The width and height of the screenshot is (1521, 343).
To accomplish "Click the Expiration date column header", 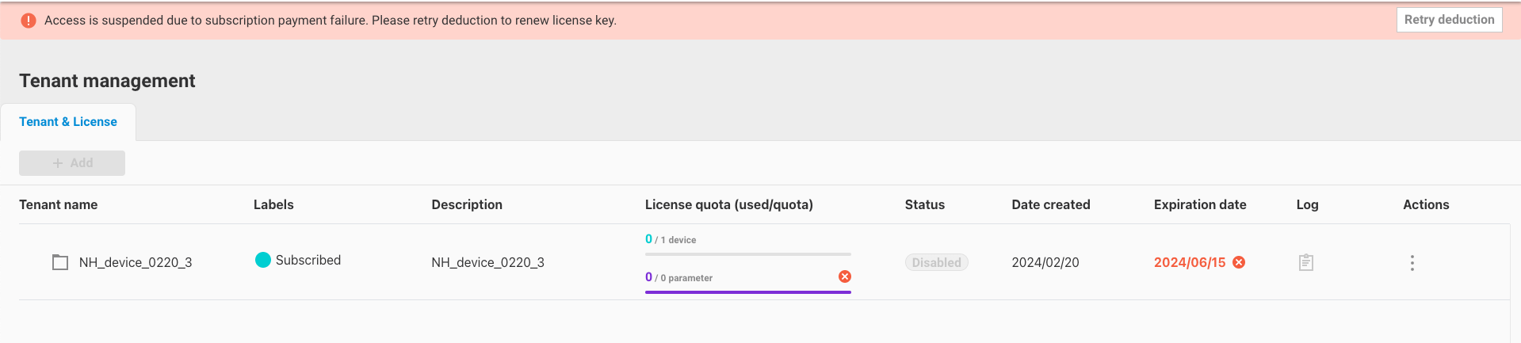I will (1200, 204).
